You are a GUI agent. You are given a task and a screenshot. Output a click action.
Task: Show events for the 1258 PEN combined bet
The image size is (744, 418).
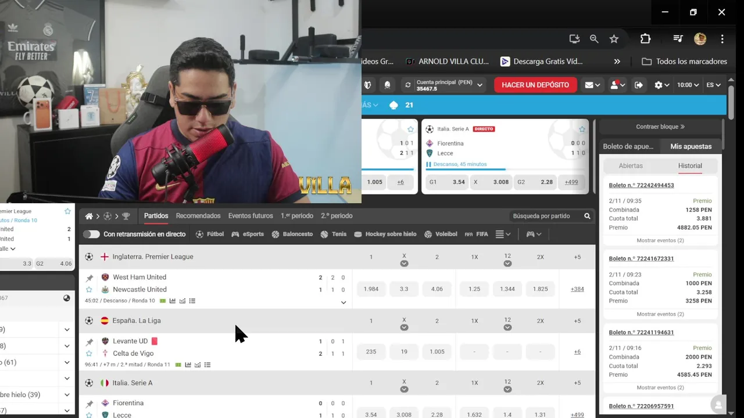[x=660, y=240]
